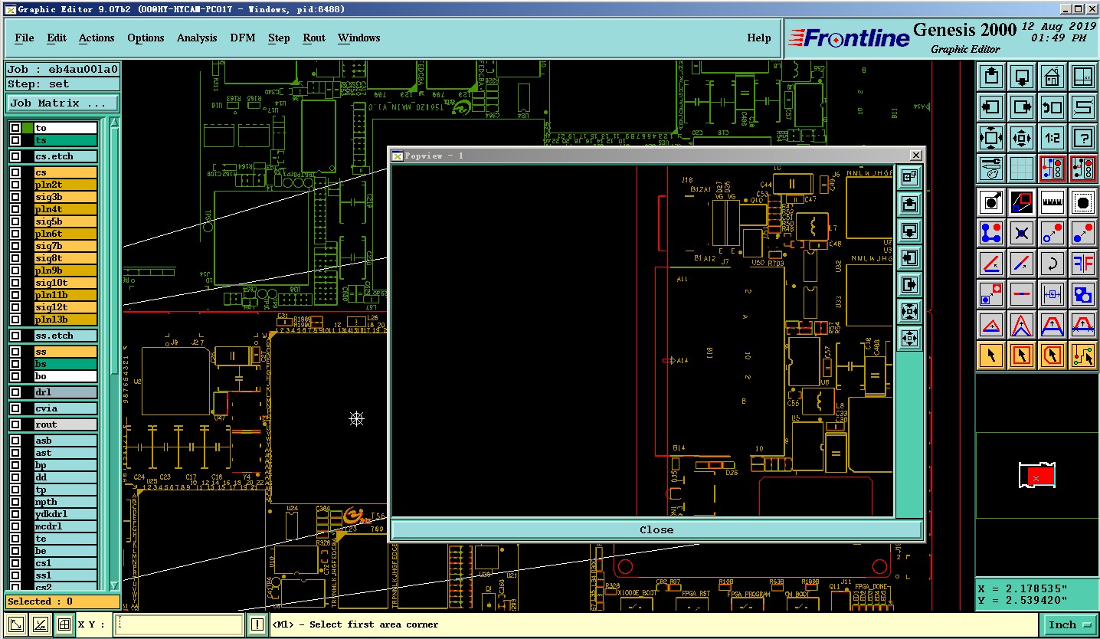Select the rotate arrow tool icon

[1052, 264]
